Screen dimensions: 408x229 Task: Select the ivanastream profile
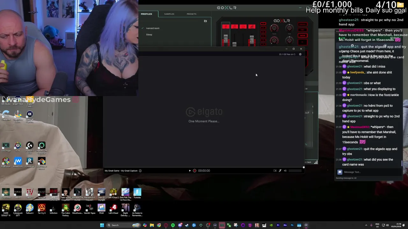(x=153, y=28)
